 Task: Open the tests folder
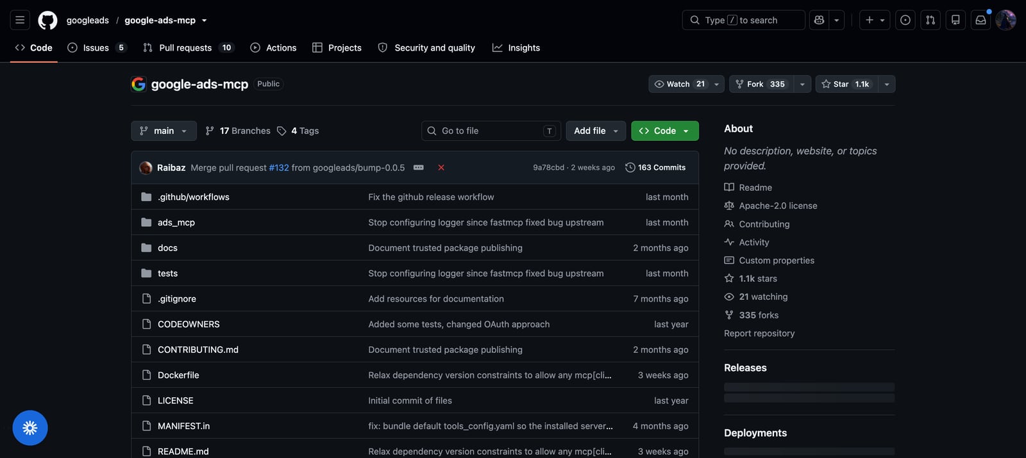point(167,273)
